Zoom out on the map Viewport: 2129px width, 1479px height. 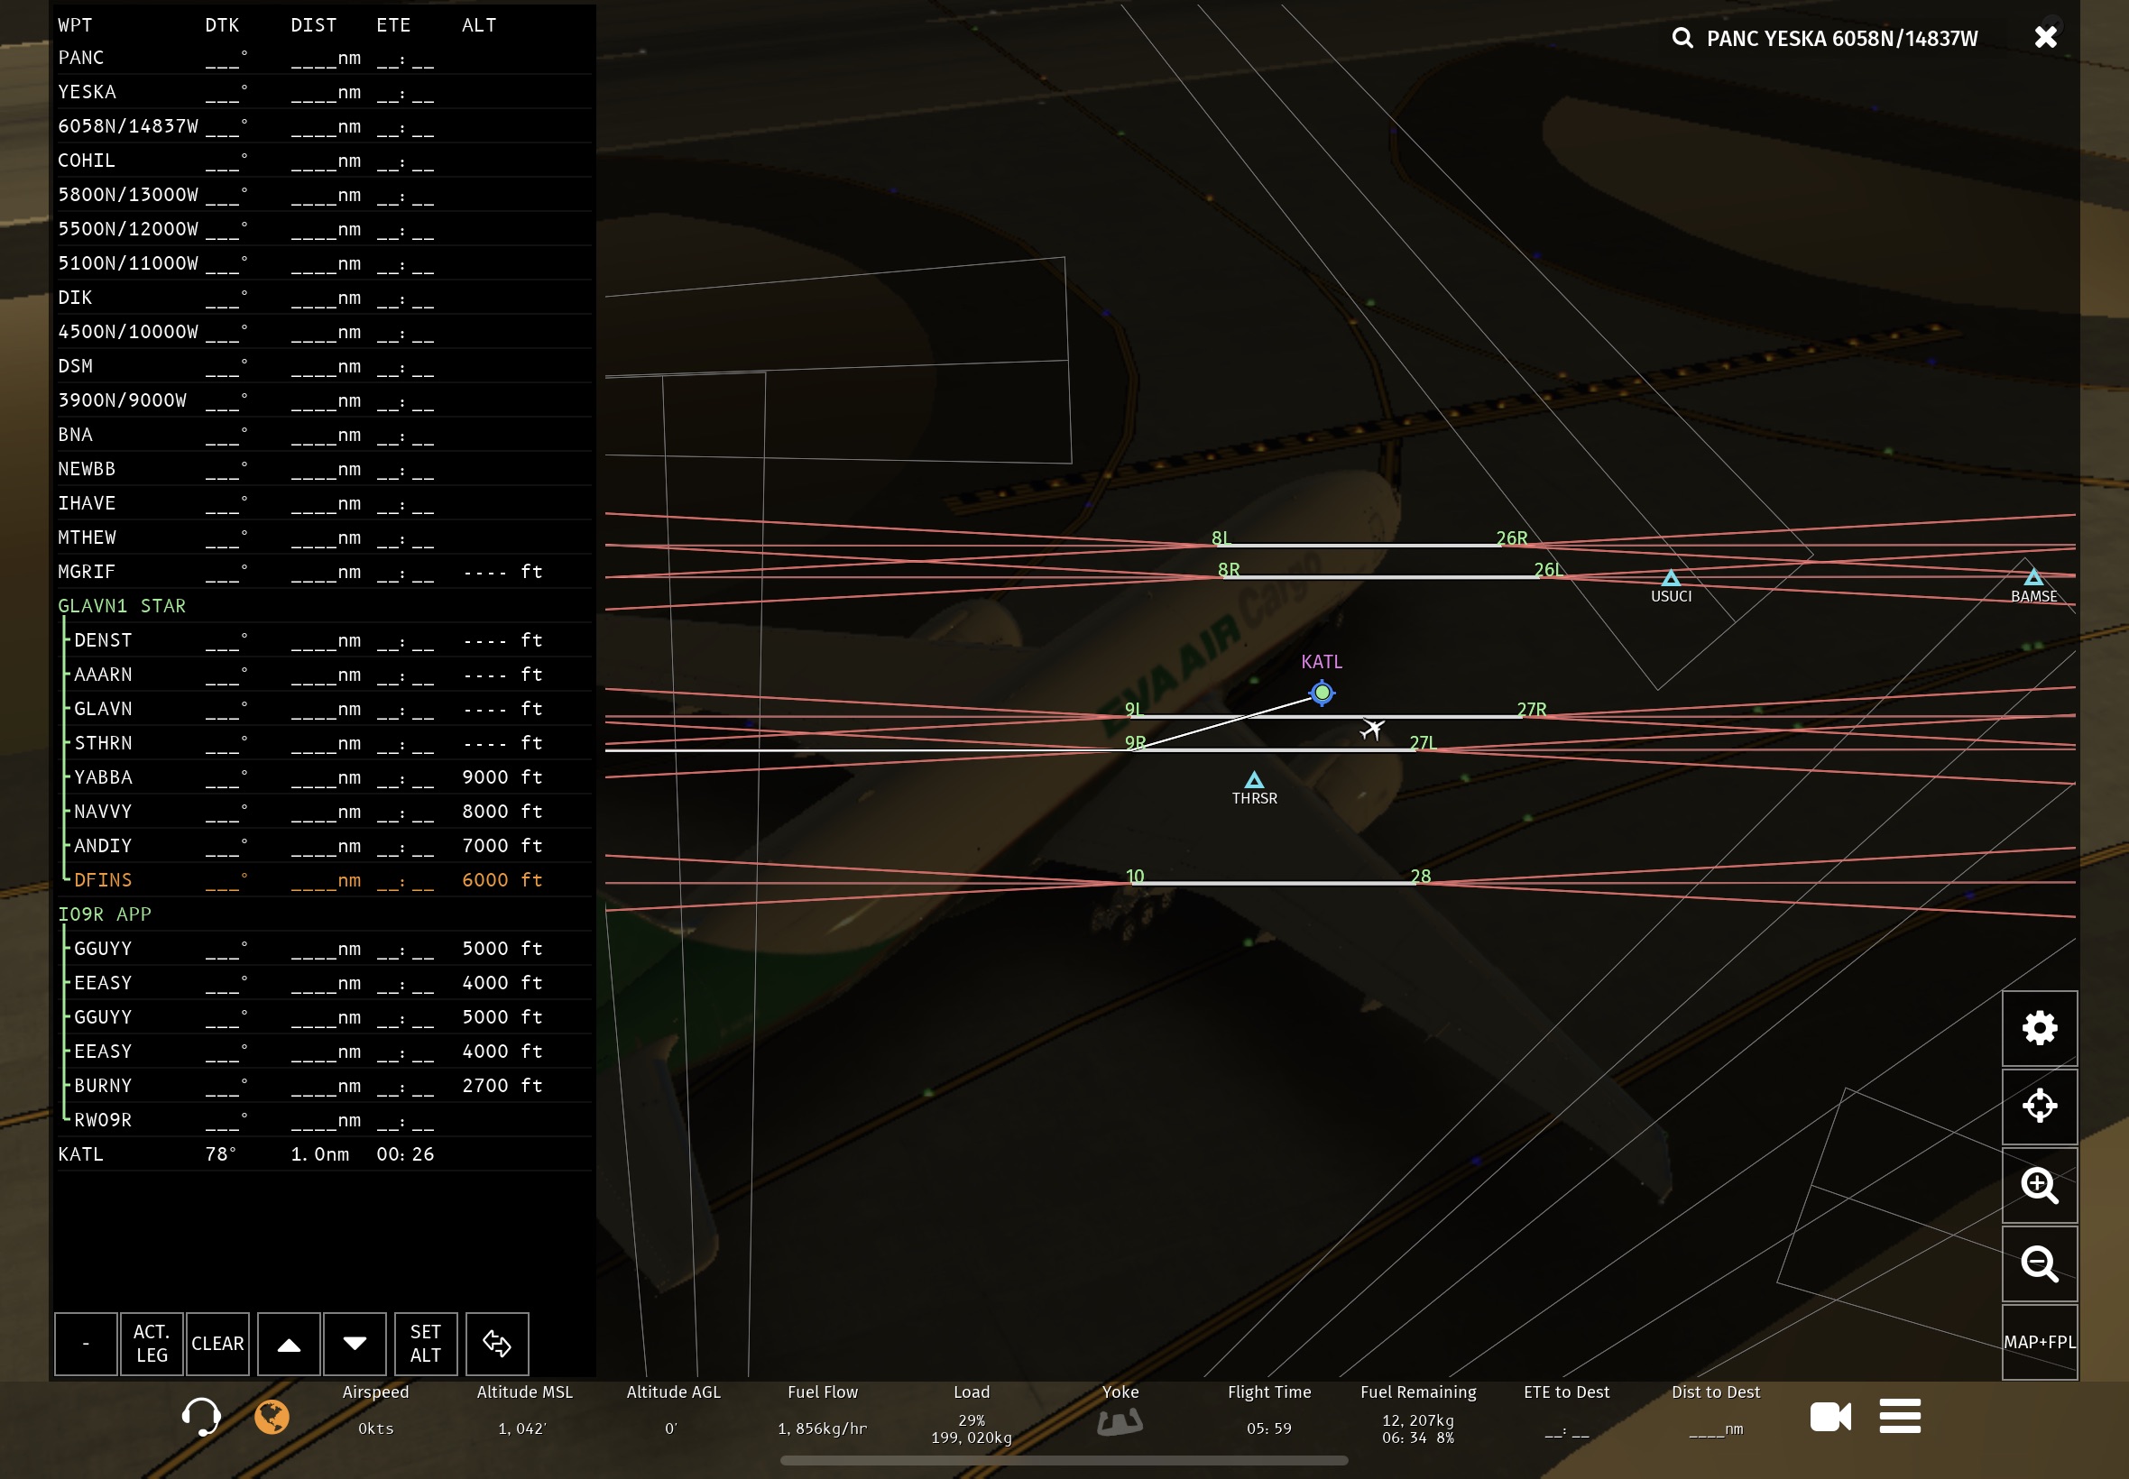click(2038, 1263)
